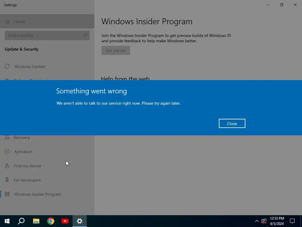This screenshot has height=227, width=302.
Task: Open Google Chrome from taskbar
Action: (51, 221)
